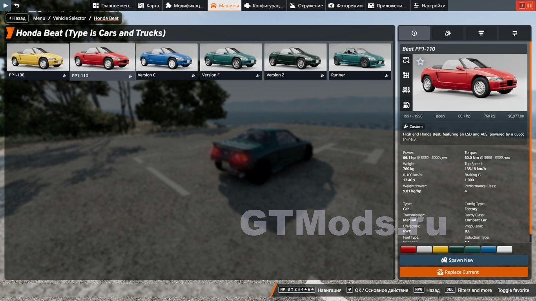
Task: Open the Карта menu tab
Action: pyautogui.click(x=149, y=5)
